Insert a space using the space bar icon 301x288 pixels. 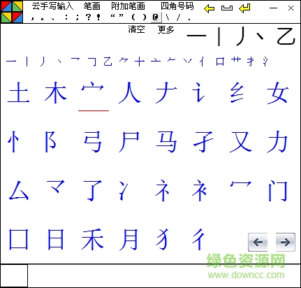click(227, 8)
